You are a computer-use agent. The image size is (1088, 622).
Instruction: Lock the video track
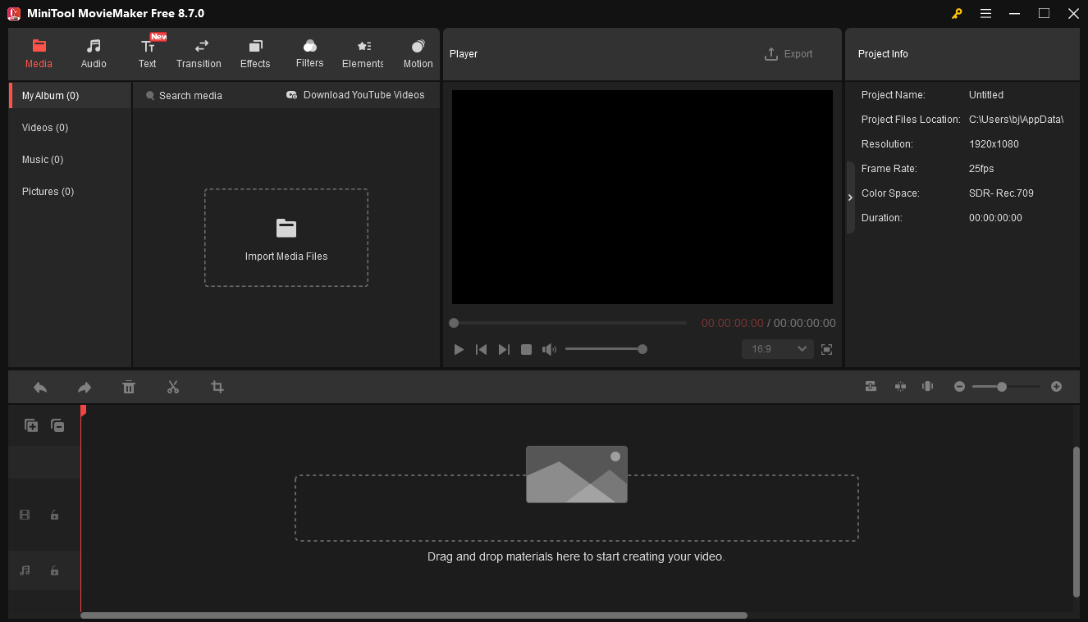tap(54, 515)
